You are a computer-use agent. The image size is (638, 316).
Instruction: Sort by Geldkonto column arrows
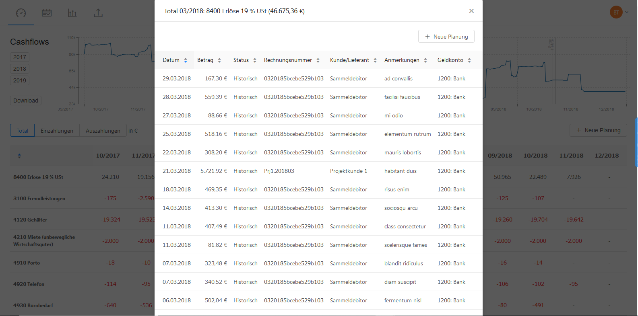[x=469, y=60]
